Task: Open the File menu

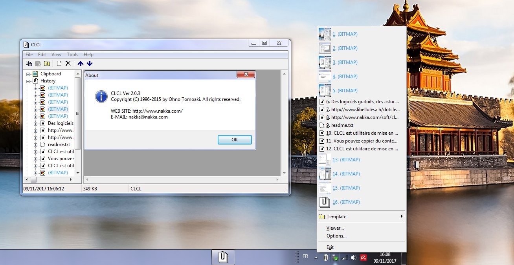Action: pyautogui.click(x=29, y=55)
